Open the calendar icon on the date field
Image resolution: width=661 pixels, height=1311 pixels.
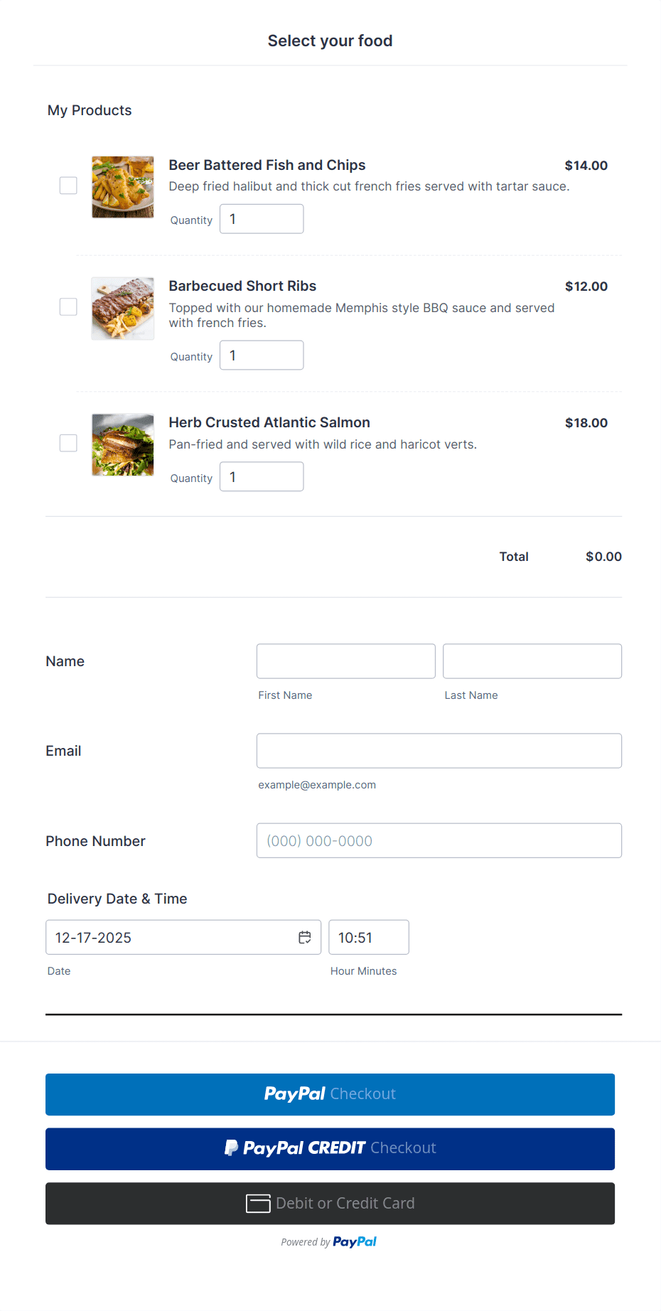(x=305, y=937)
